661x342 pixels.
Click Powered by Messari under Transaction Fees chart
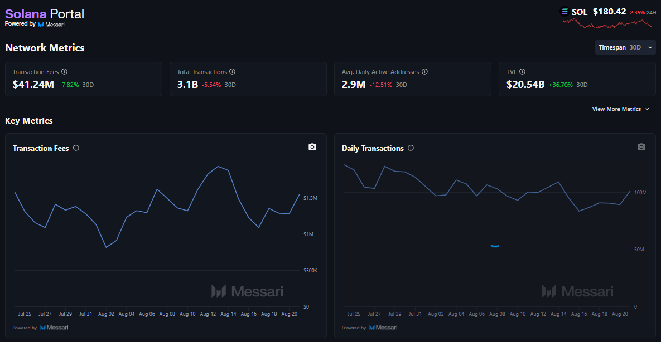click(41, 328)
